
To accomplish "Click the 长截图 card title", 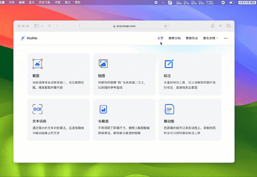I will click(x=103, y=121).
